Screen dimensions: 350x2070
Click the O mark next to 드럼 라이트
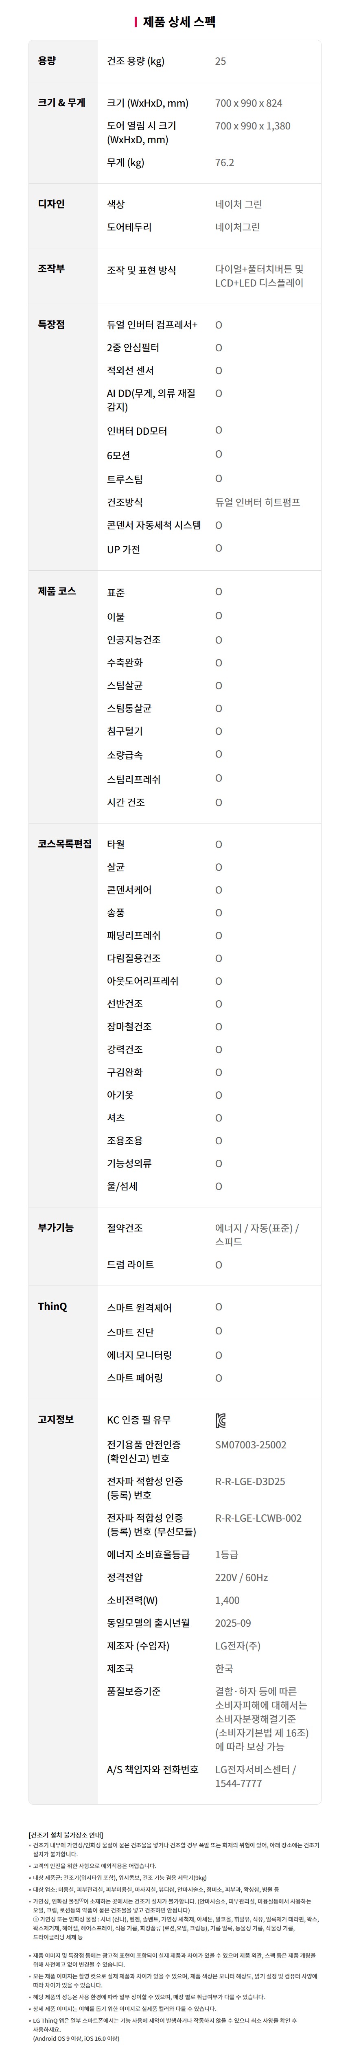[219, 1265]
